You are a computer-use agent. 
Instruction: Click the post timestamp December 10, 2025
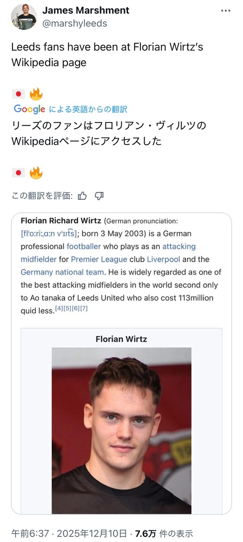pos(92,533)
